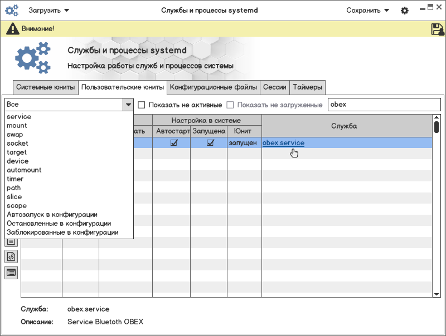Choose "Автозапуск в конфигурации" filter option

[x=52, y=215]
